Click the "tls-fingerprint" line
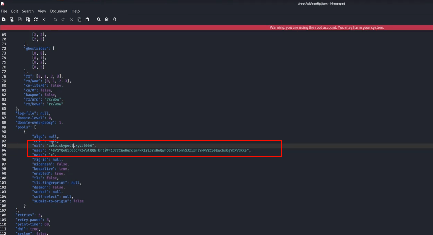433x235 pixels. tap(57, 183)
